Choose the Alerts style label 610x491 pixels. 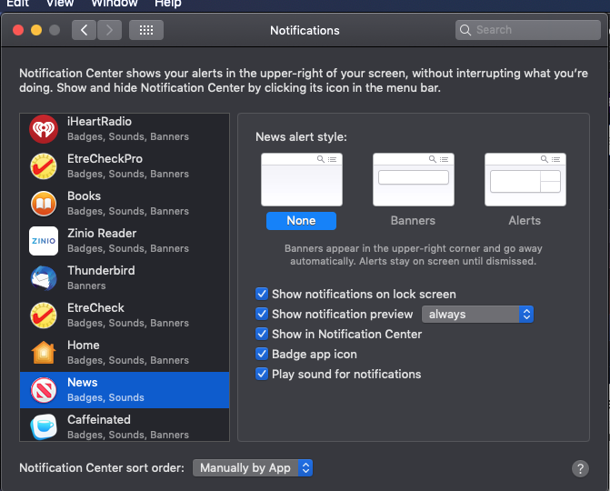525,221
